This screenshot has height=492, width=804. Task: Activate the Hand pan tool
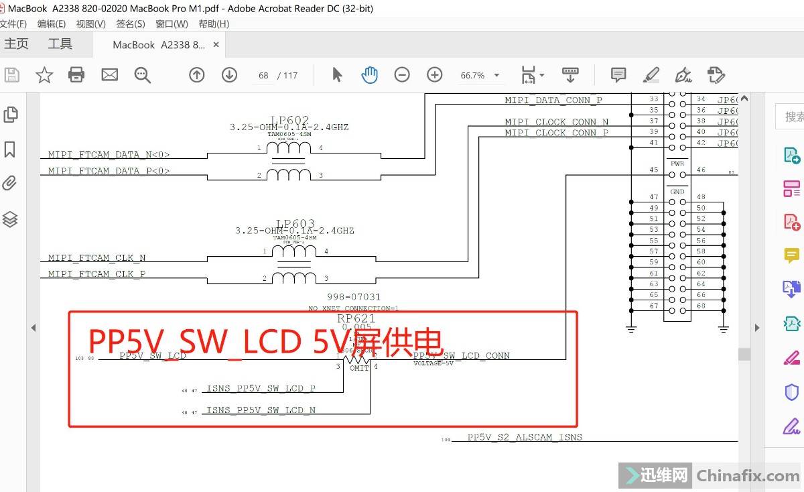(369, 75)
